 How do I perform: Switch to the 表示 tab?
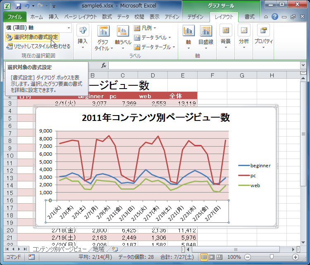tap(155, 17)
